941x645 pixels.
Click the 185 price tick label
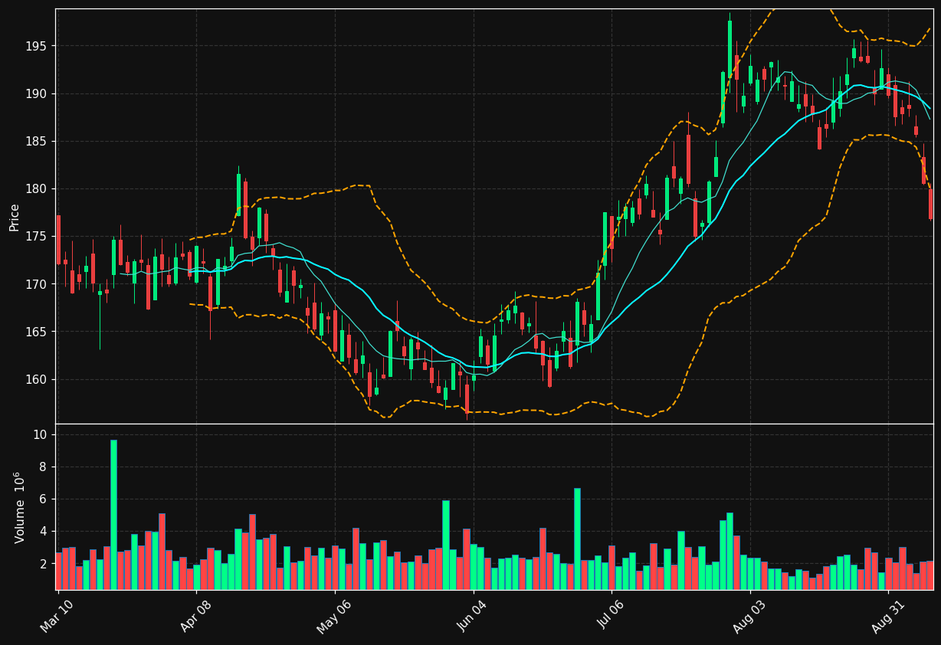point(37,142)
